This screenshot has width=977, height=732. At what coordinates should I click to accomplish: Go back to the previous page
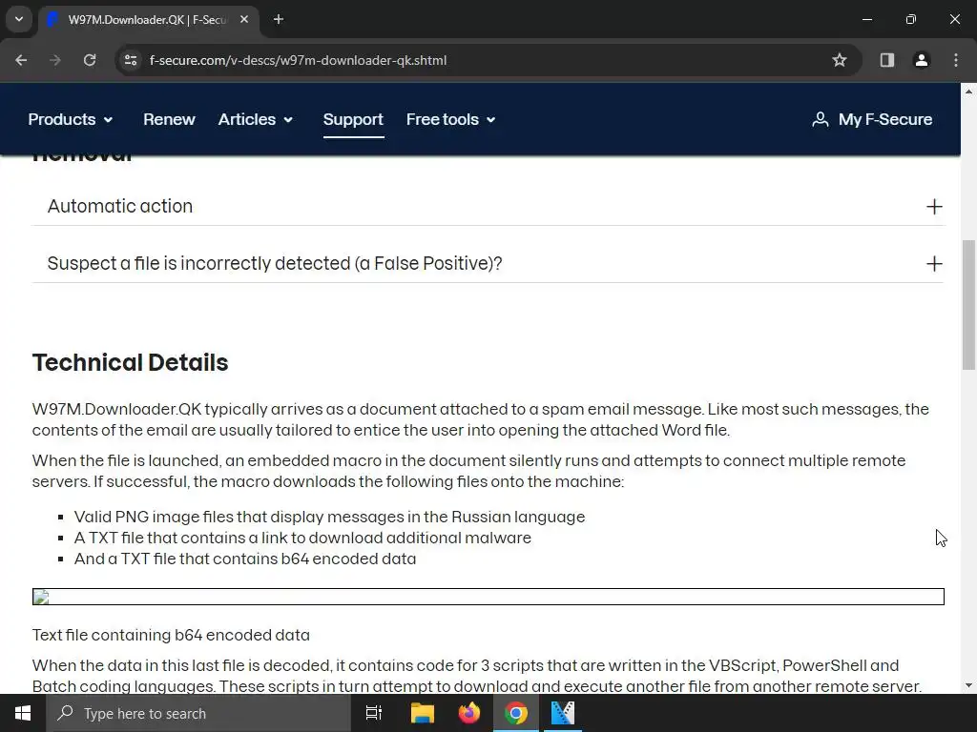click(x=21, y=60)
